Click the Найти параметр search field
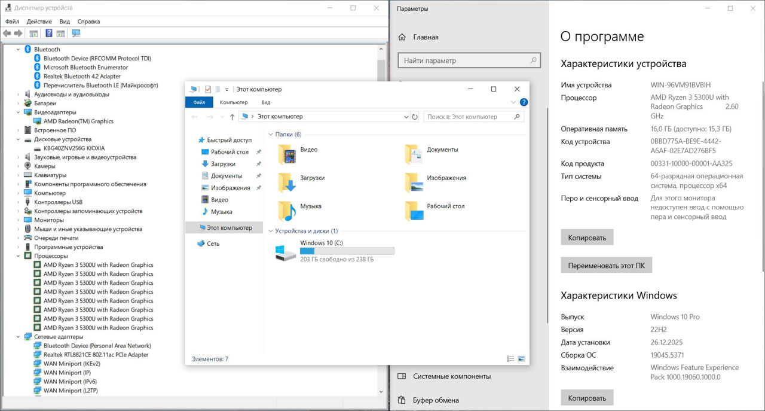Screen dimensions: 765x411 click(x=463, y=60)
